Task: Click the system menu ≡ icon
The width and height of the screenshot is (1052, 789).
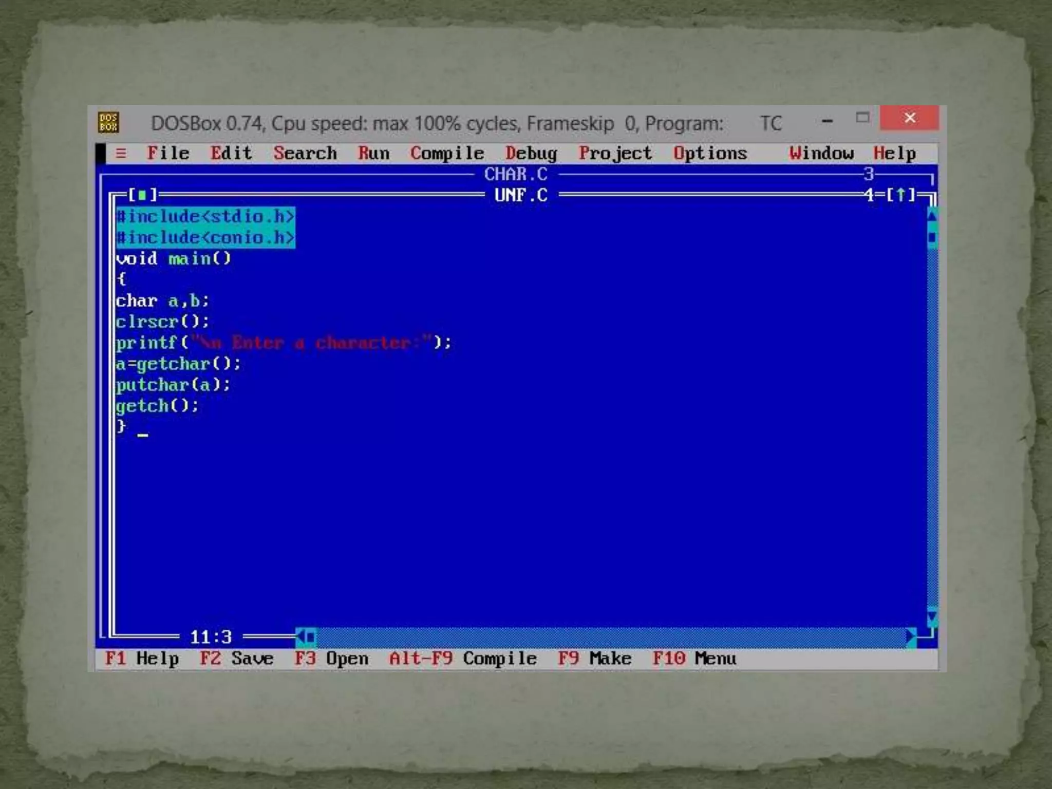Action: 121,154
